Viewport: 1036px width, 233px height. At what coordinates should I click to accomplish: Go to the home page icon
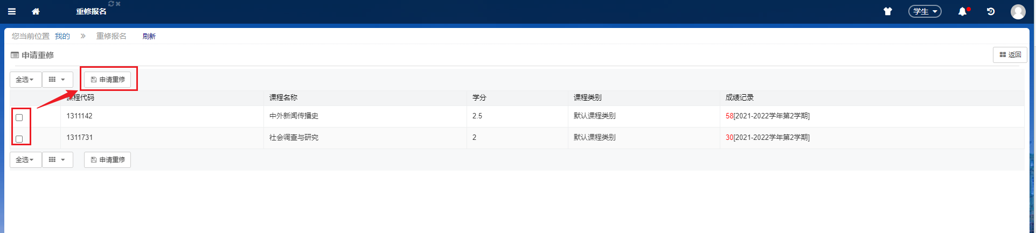[x=36, y=11]
